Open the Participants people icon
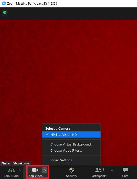 click(98, 170)
